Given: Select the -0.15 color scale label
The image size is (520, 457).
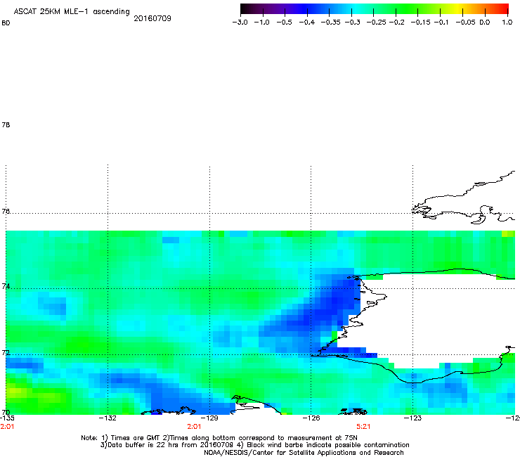Looking at the screenshot, I should coord(420,22).
